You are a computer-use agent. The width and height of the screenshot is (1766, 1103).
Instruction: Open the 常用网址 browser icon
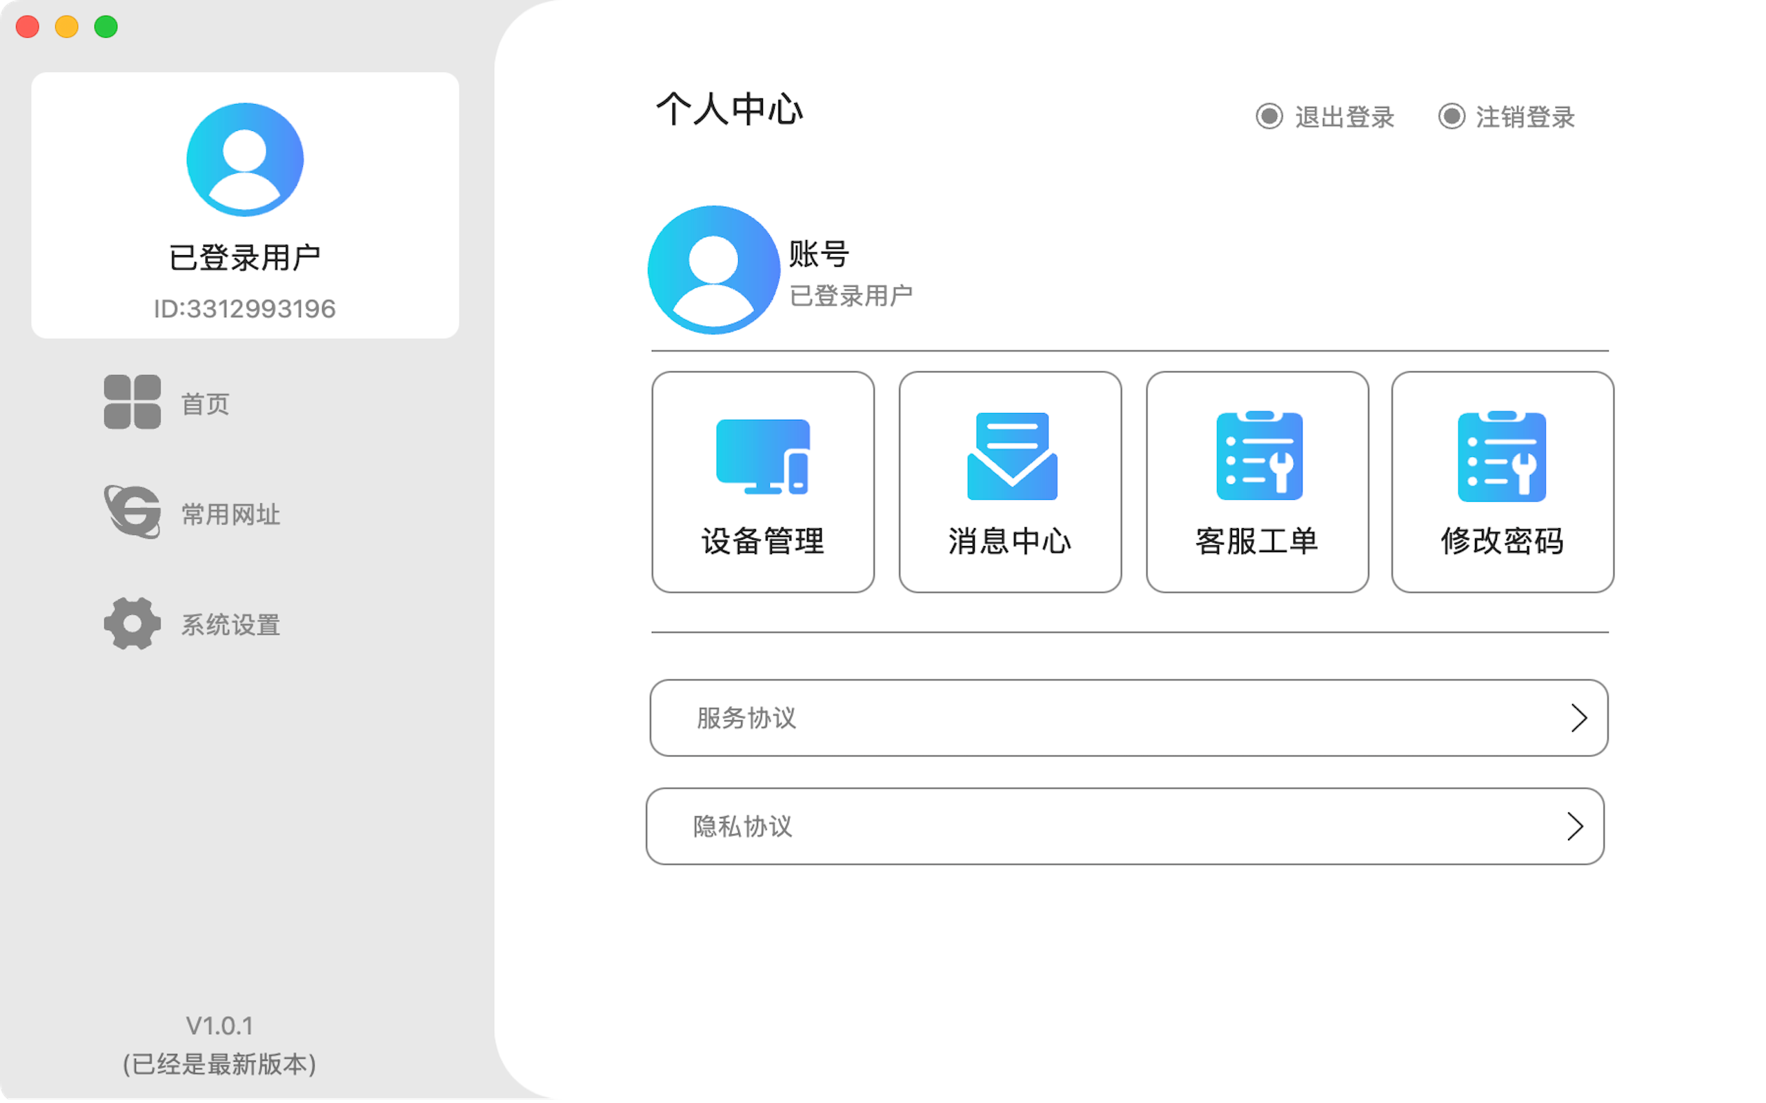pyautogui.click(x=132, y=512)
